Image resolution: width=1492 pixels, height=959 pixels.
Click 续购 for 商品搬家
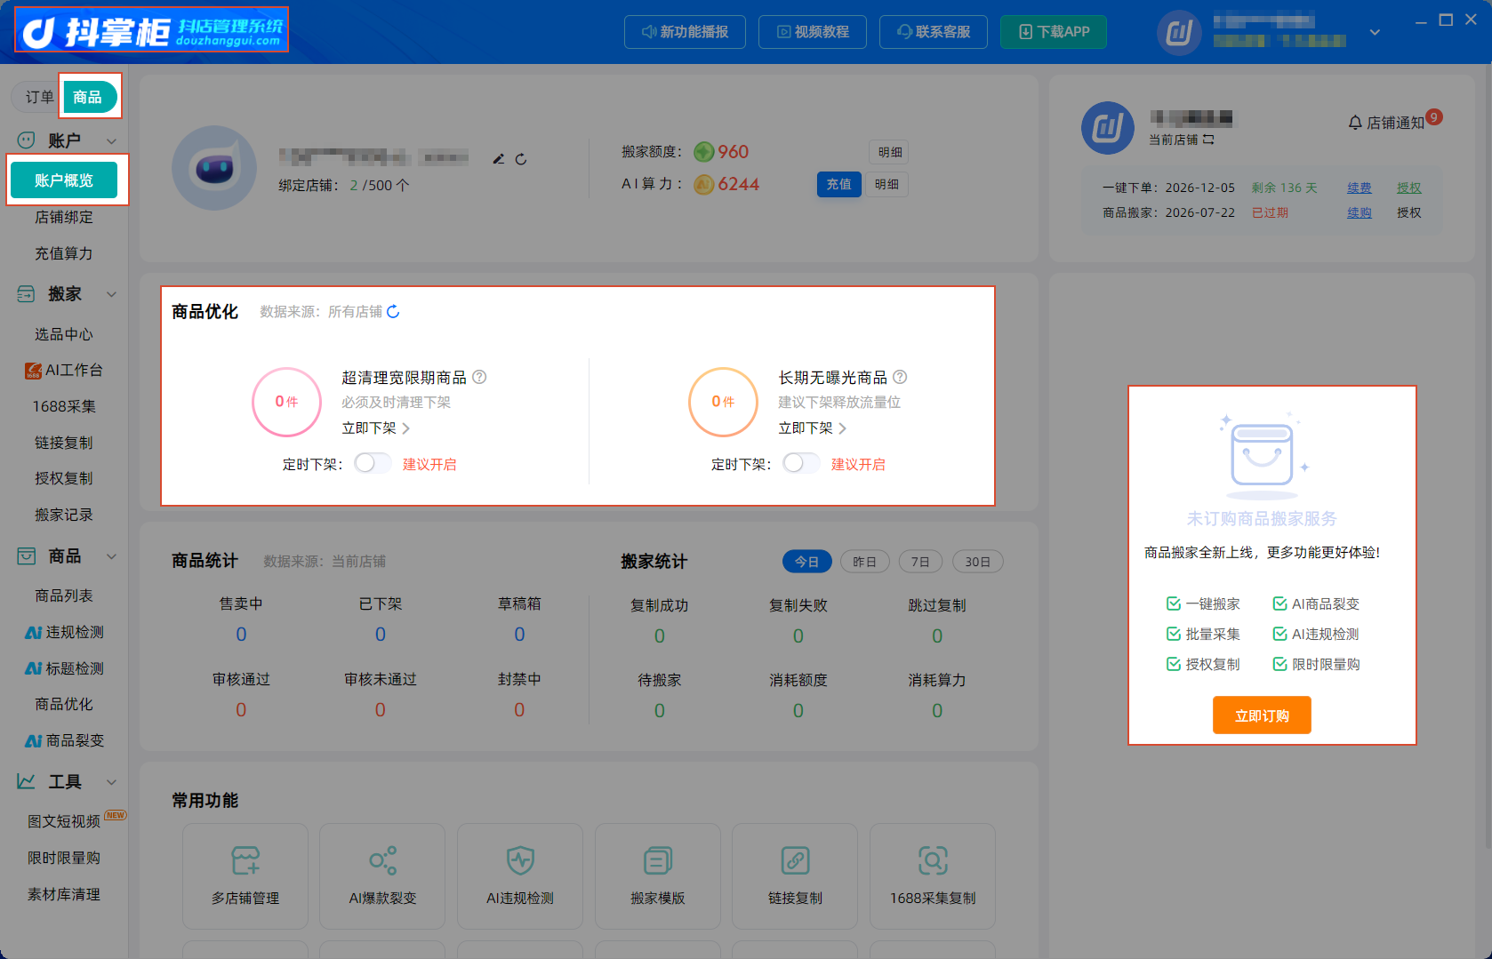(1359, 212)
